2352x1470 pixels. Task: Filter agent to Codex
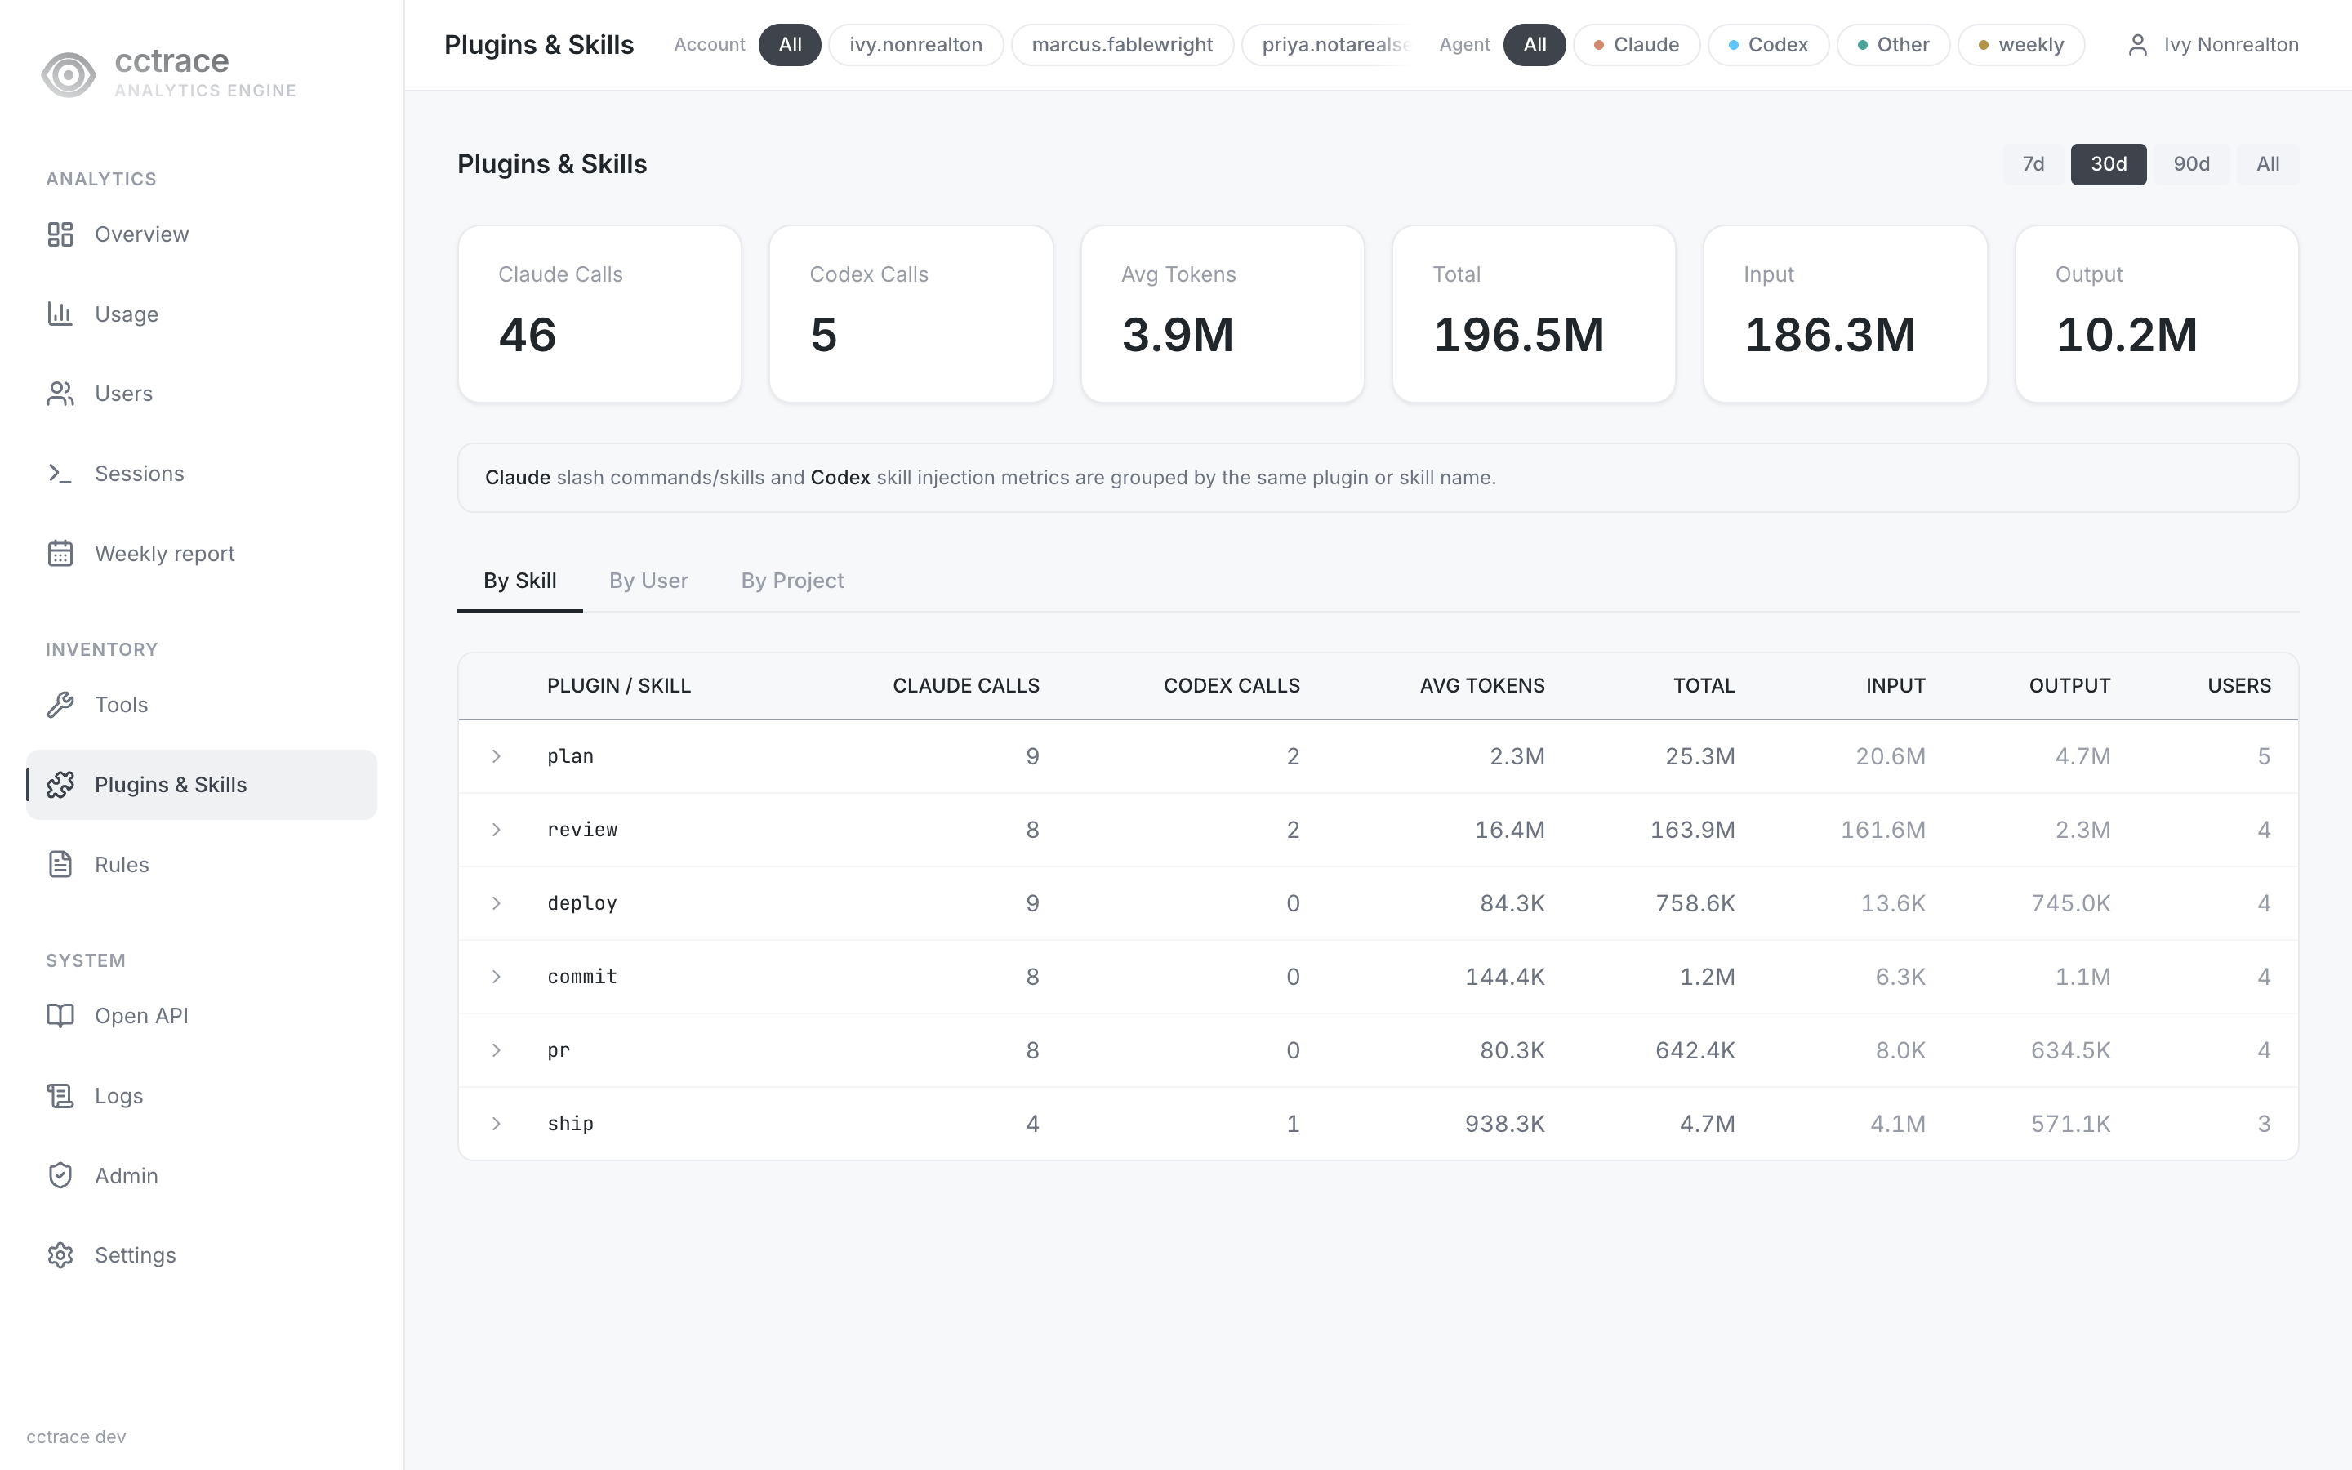coord(1769,45)
